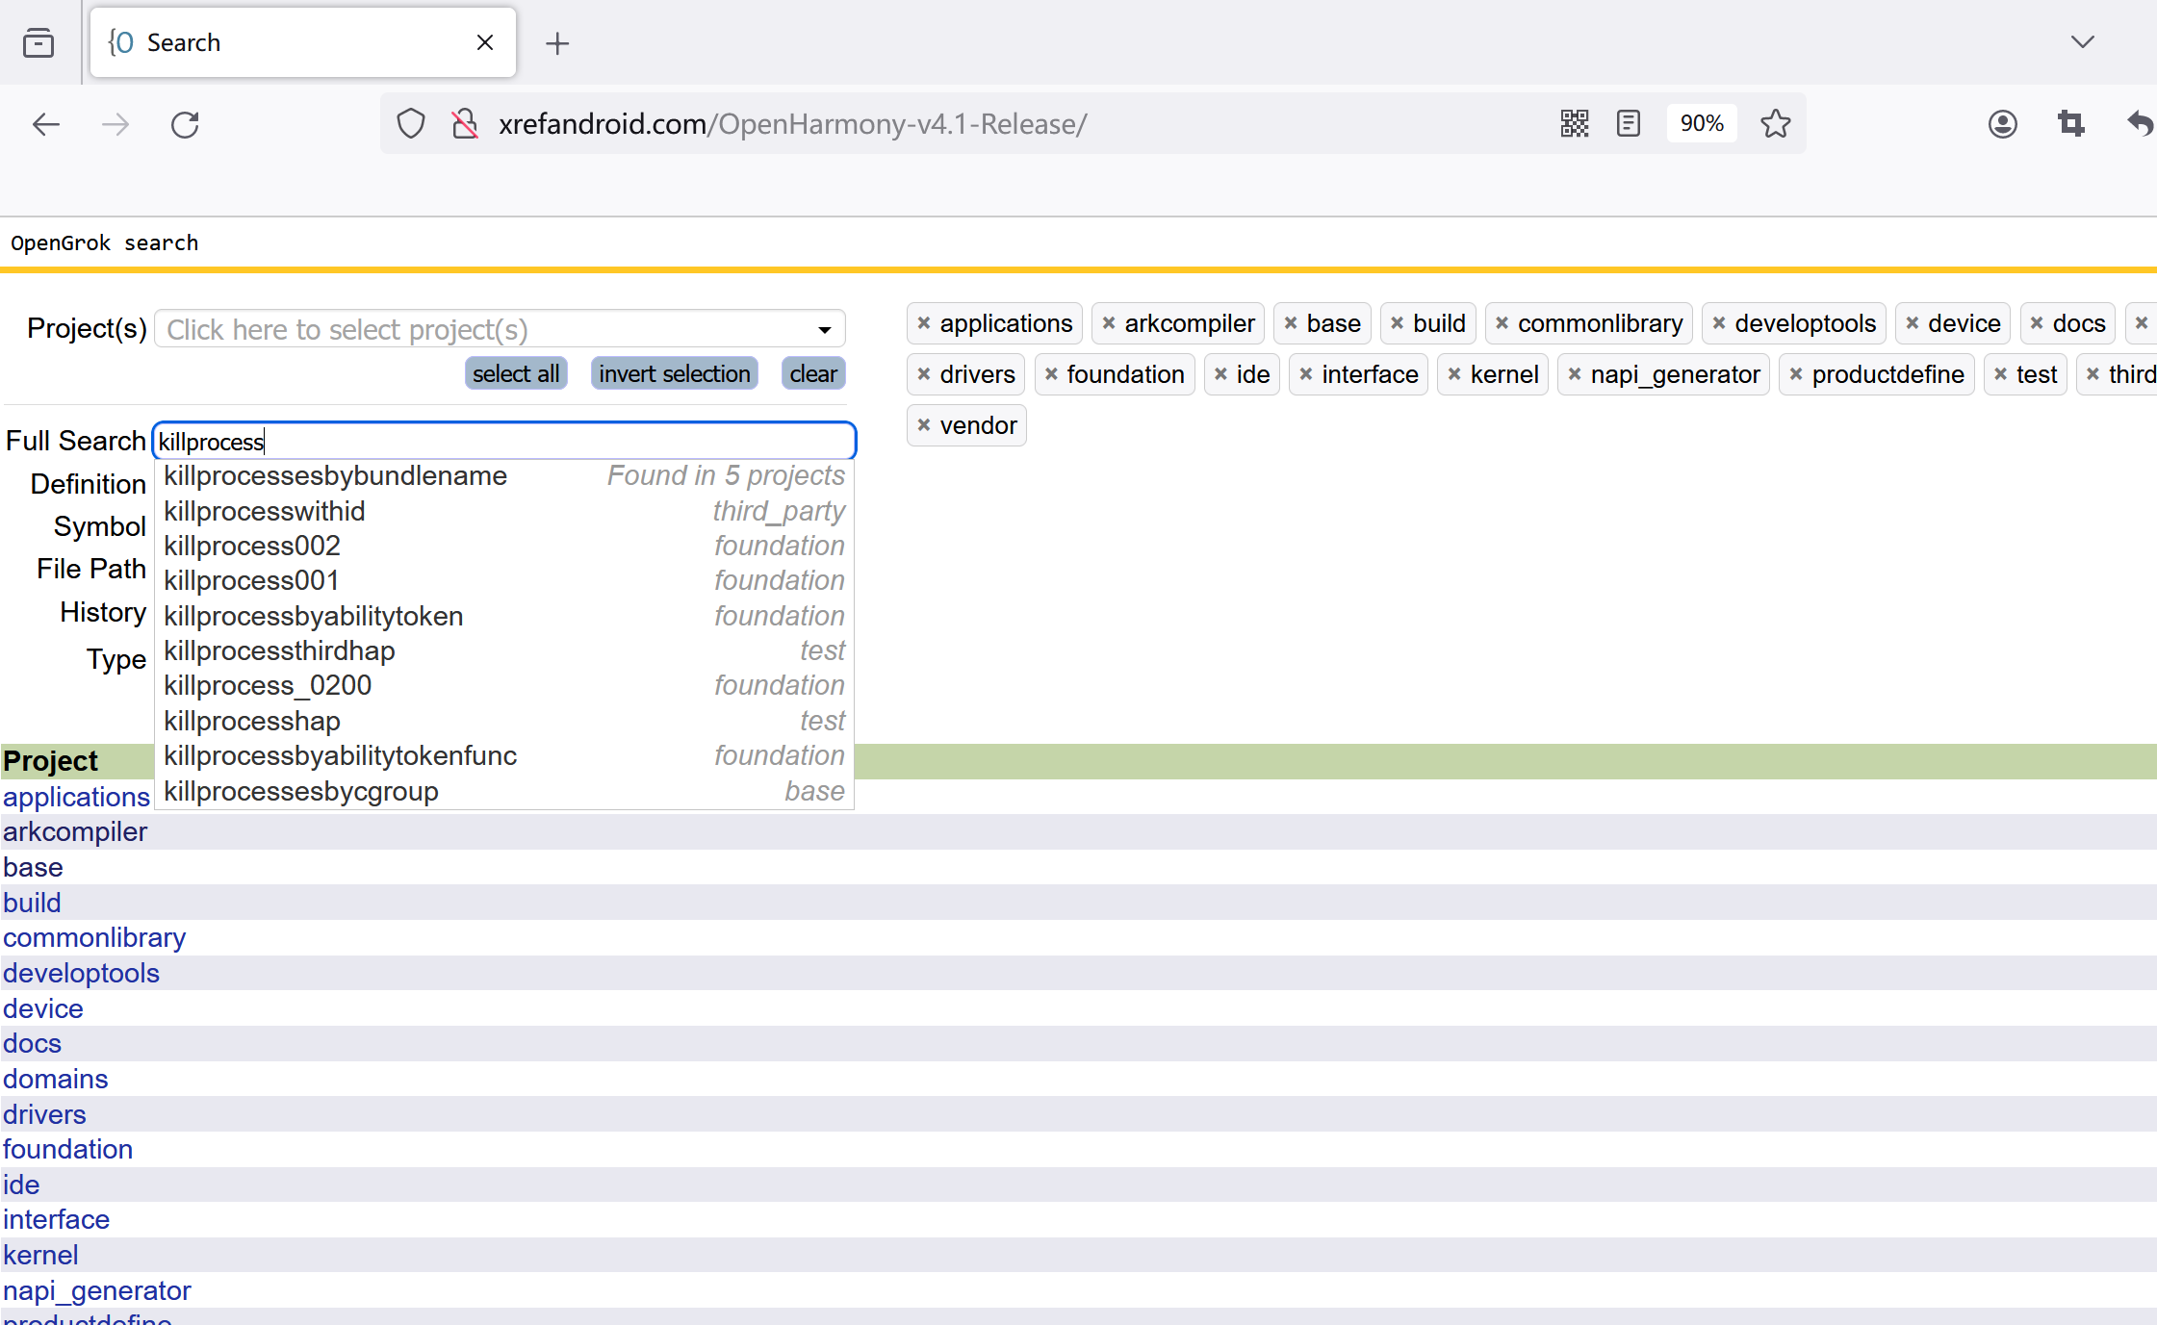Reload the current page
Image resolution: width=2157 pixels, height=1325 pixels.
point(185,124)
